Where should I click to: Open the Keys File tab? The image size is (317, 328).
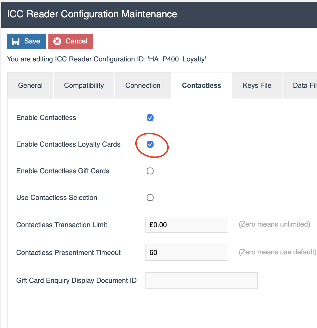(257, 85)
